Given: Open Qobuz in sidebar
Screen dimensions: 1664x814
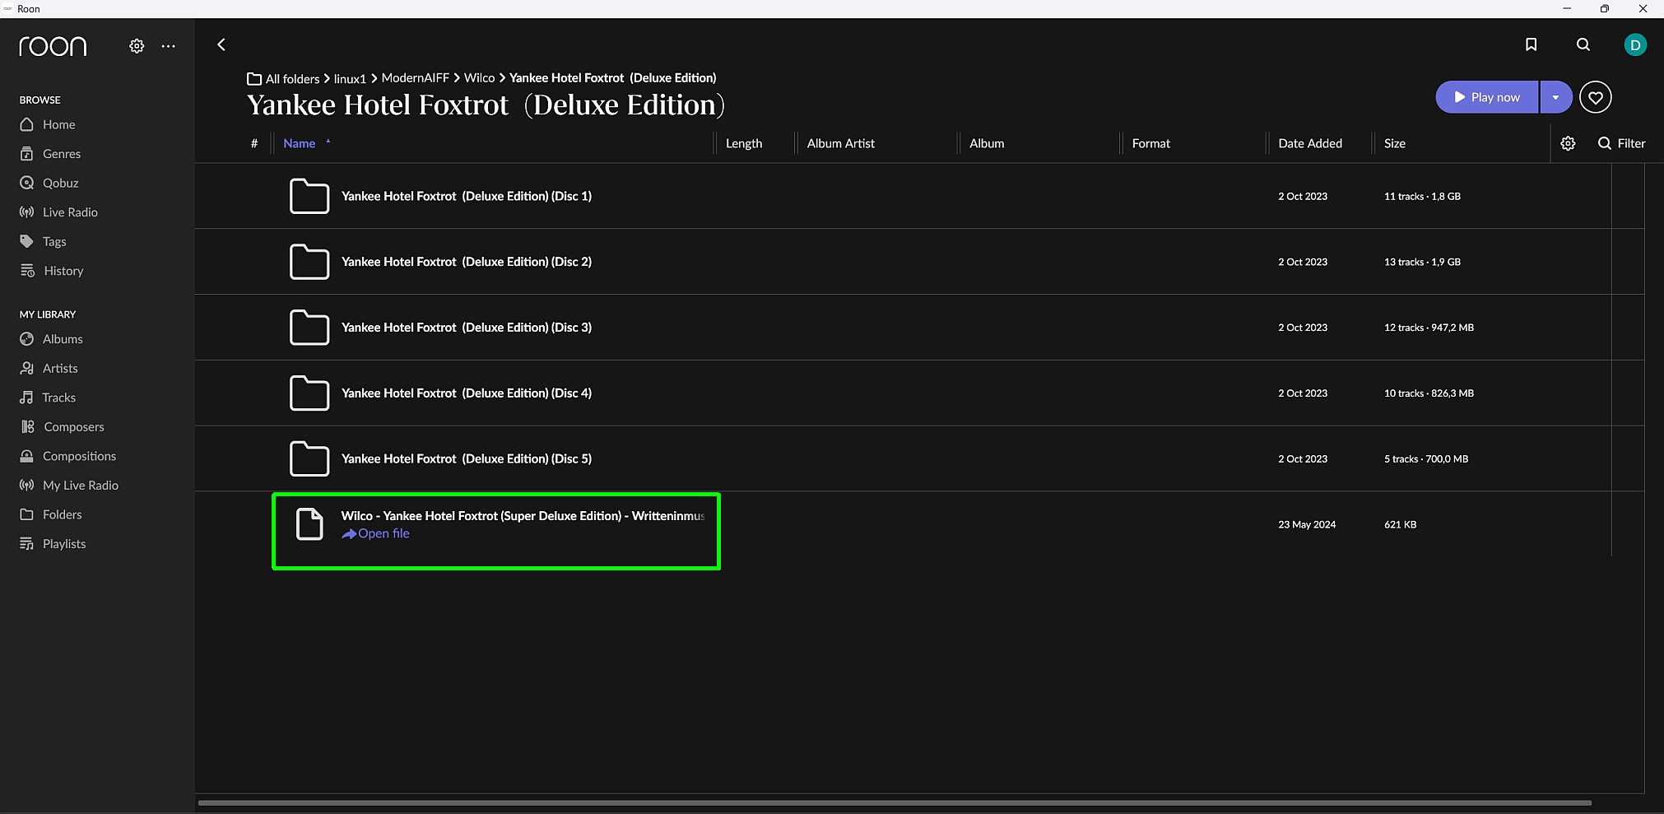Looking at the screenshot, I should tap(49, 183).
